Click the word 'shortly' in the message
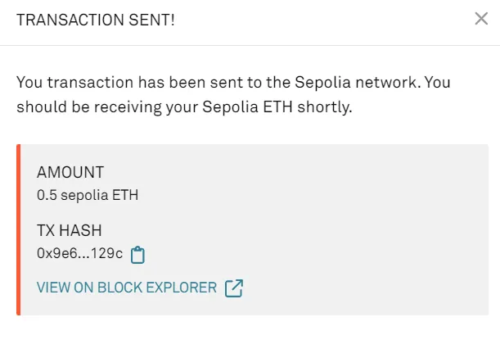Image resolution: width=500 pixels, height=340 pixels. 327,107
